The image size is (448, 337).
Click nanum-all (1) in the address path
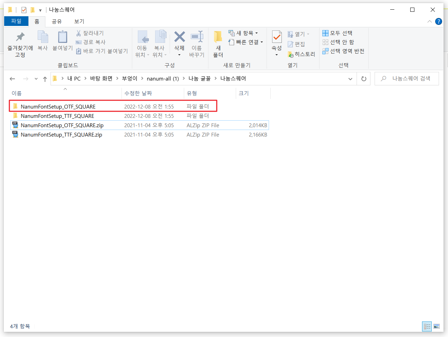[x=163, y=78]
